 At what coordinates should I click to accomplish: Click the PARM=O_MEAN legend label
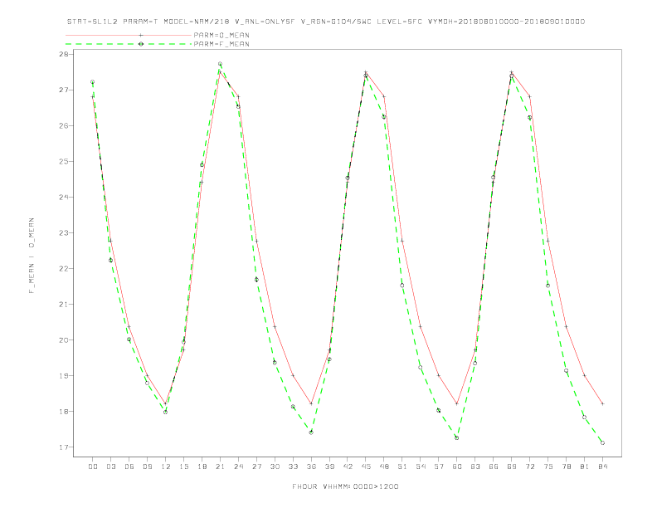221,35
